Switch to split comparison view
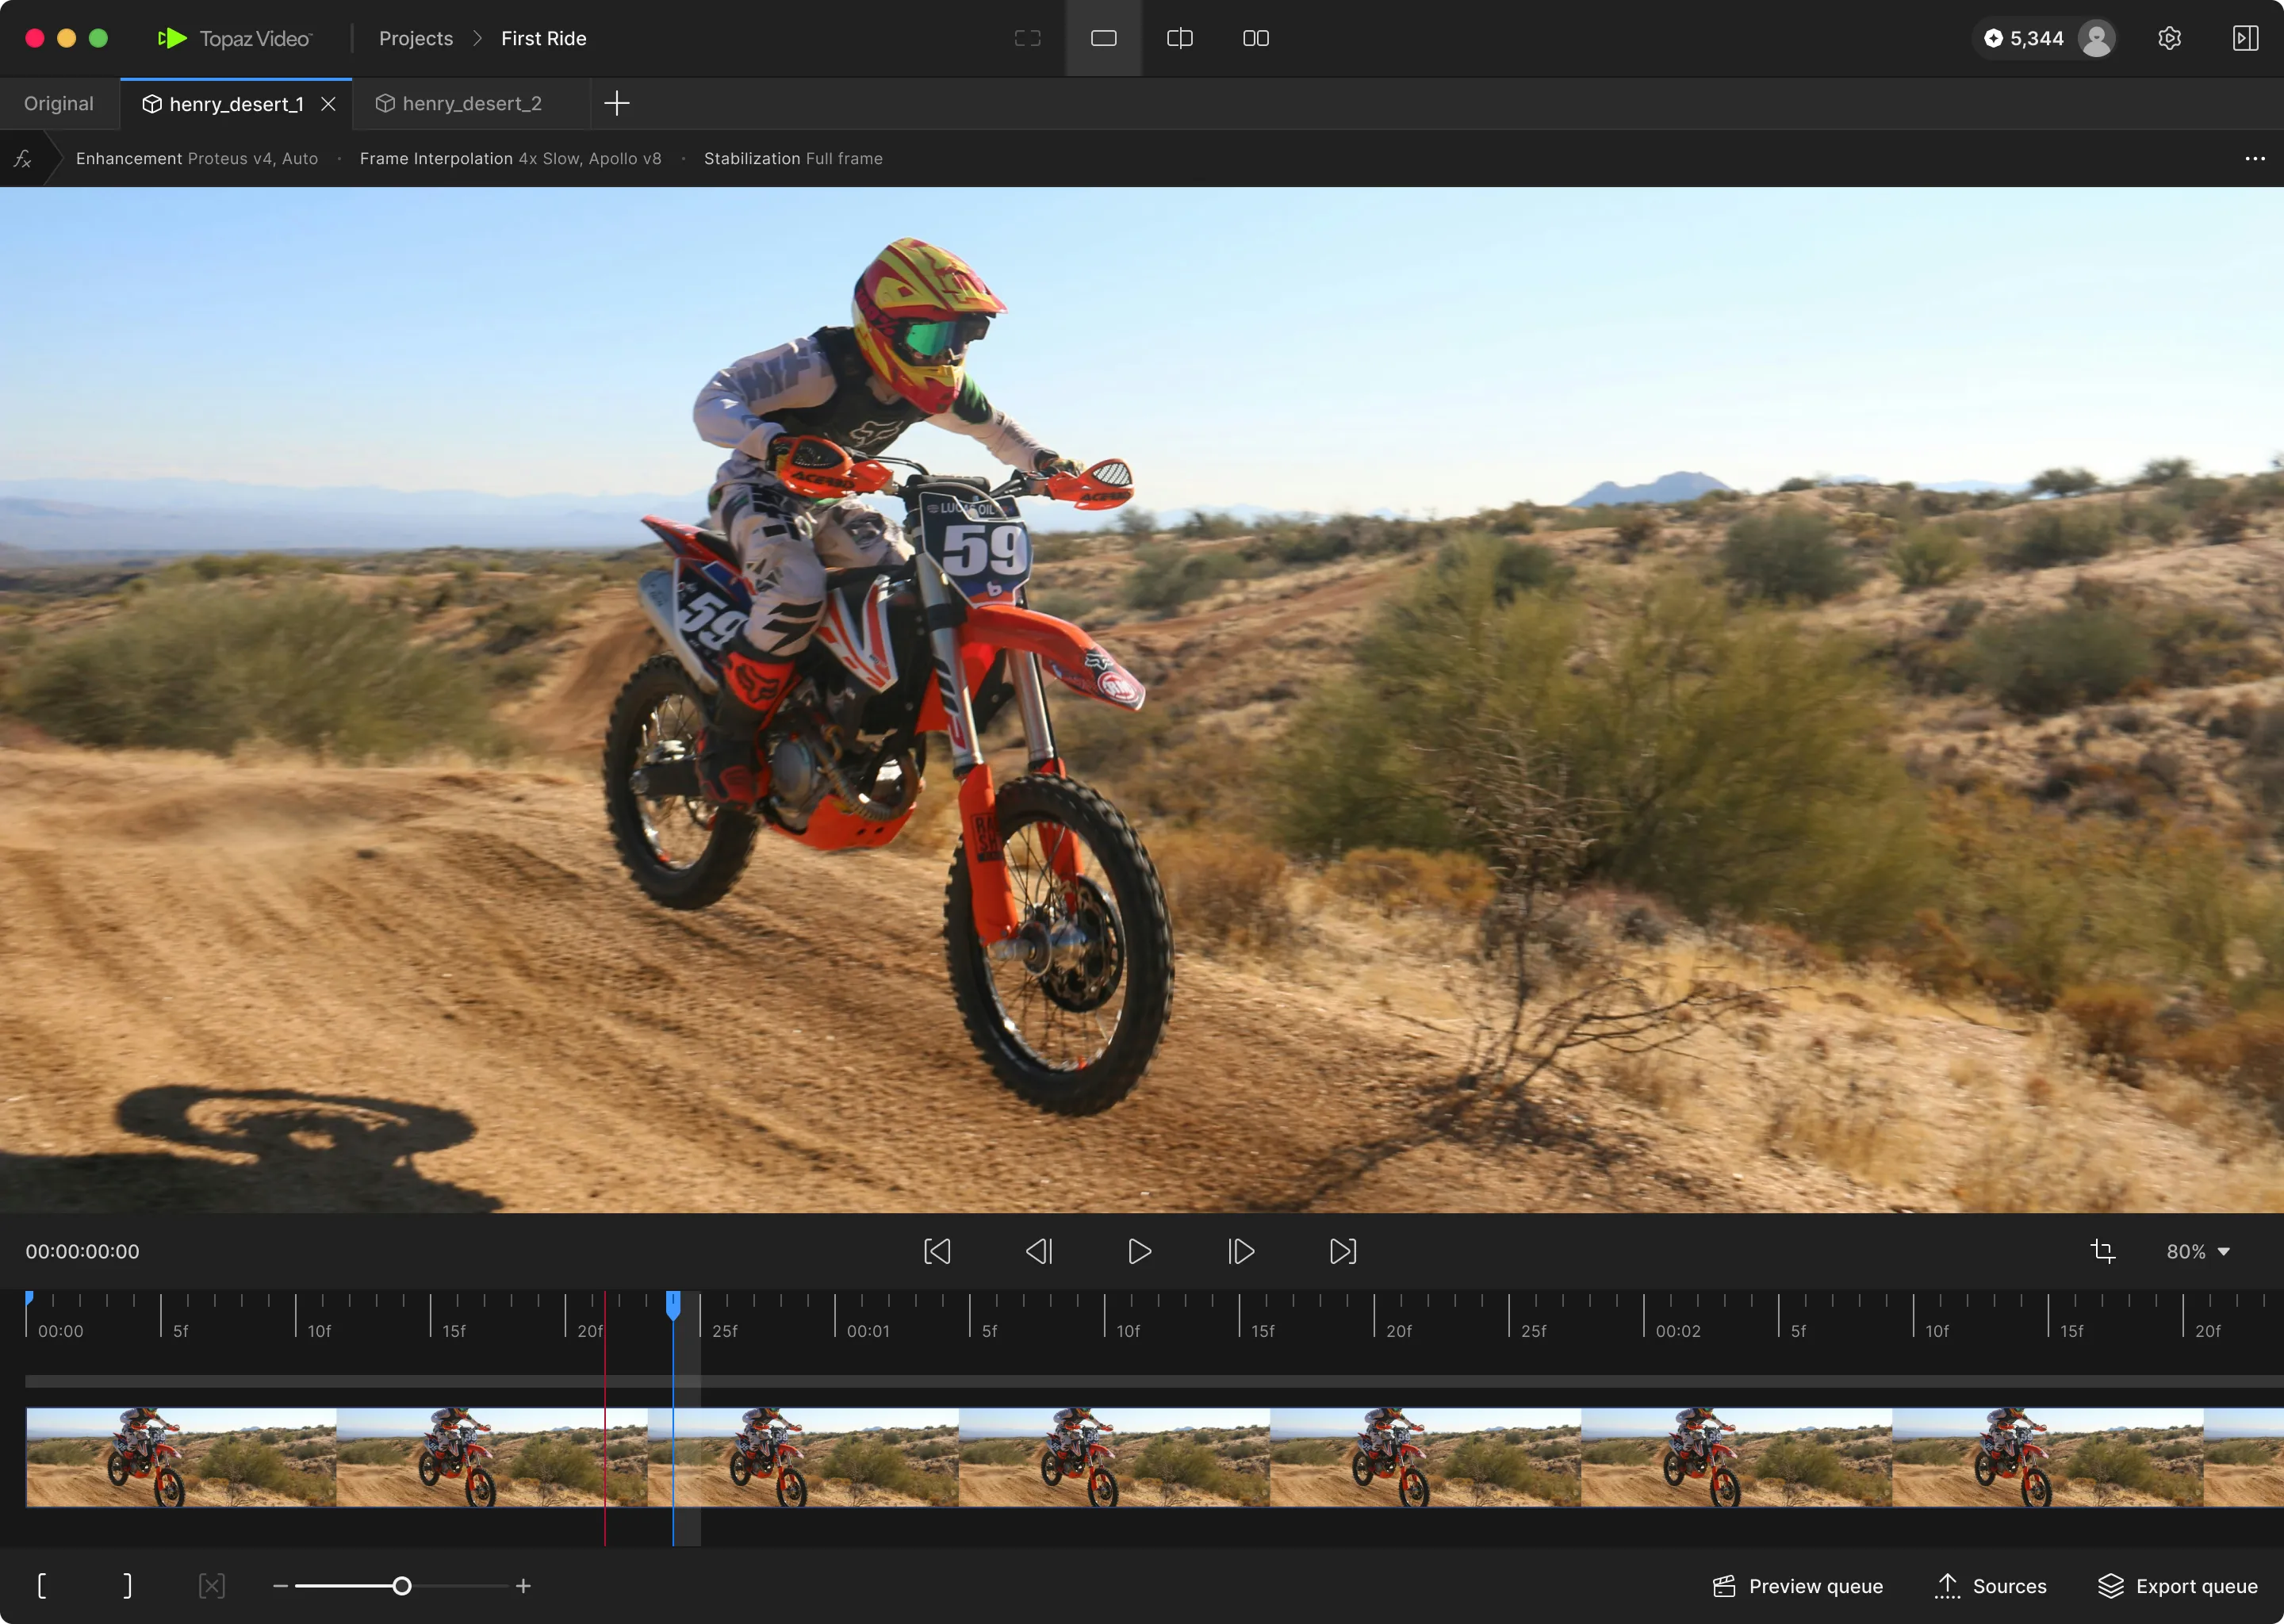Image resolution: width=2284 pixels, height=1624 pixels. 1179,38
